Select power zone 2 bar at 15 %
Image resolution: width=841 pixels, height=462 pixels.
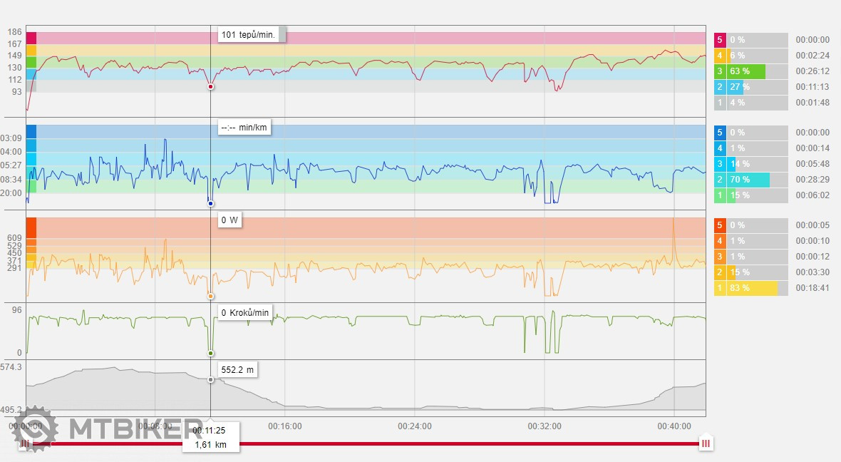(751, 272)
